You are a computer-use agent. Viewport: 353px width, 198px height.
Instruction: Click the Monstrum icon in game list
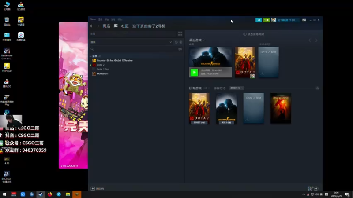[94, 73]
